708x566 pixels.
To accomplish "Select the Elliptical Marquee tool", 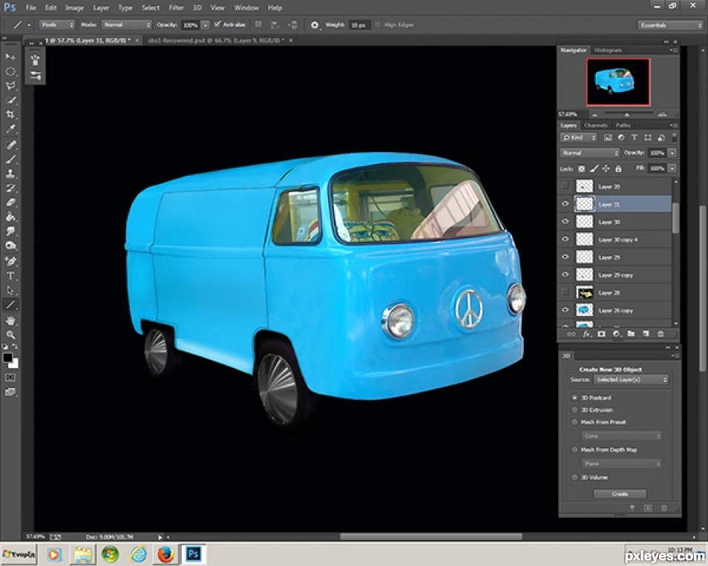I will [10, 71].
